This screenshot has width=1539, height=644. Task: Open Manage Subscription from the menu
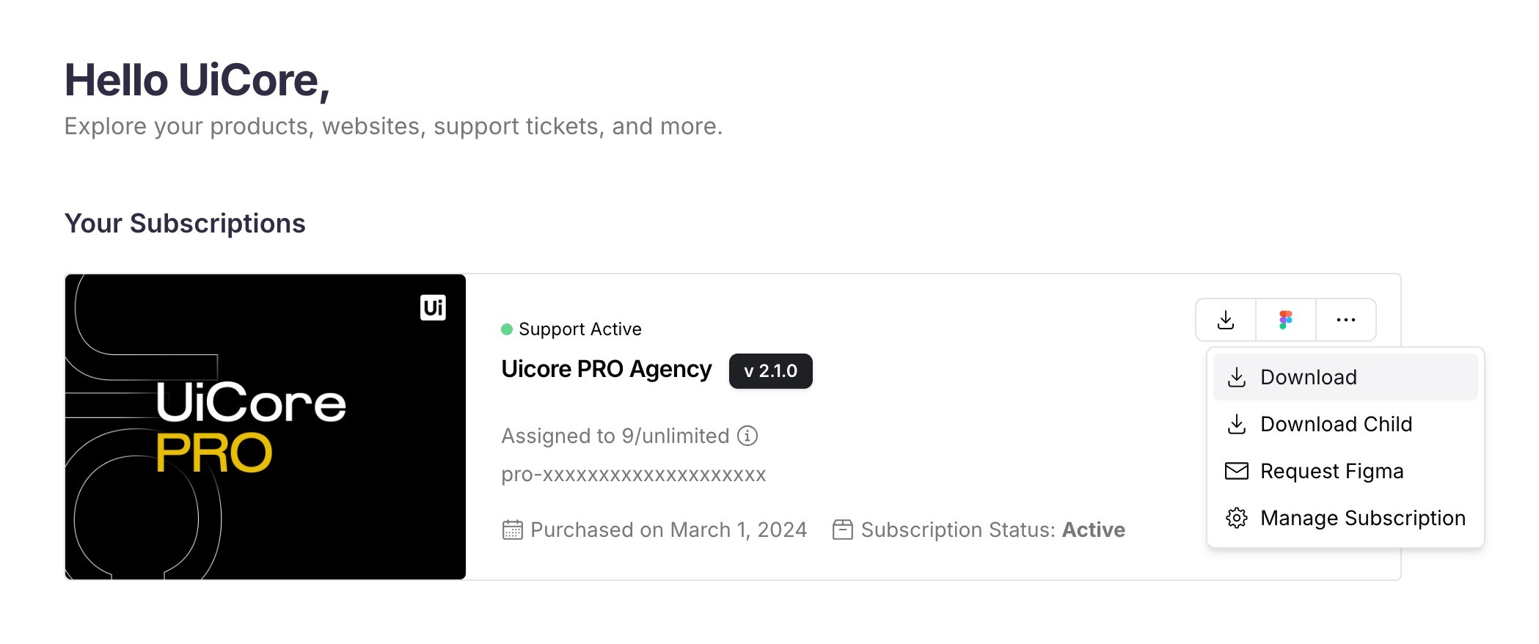1345,518
